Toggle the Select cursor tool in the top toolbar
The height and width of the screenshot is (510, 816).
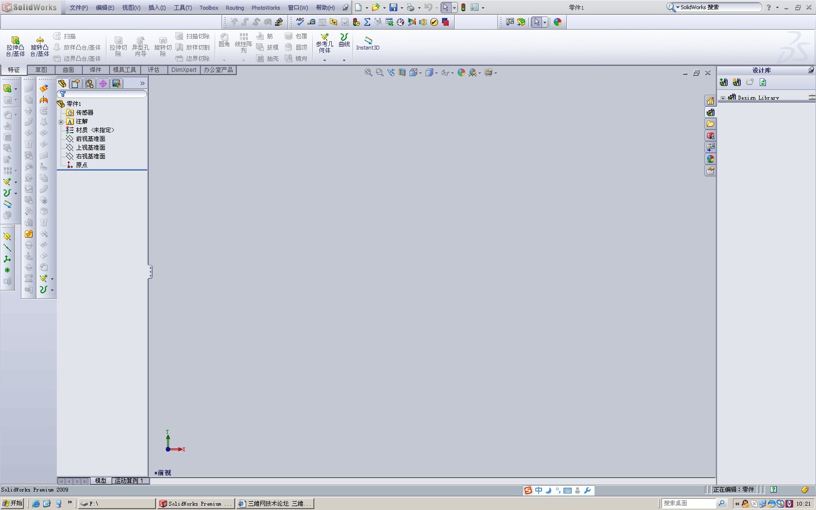445,7
